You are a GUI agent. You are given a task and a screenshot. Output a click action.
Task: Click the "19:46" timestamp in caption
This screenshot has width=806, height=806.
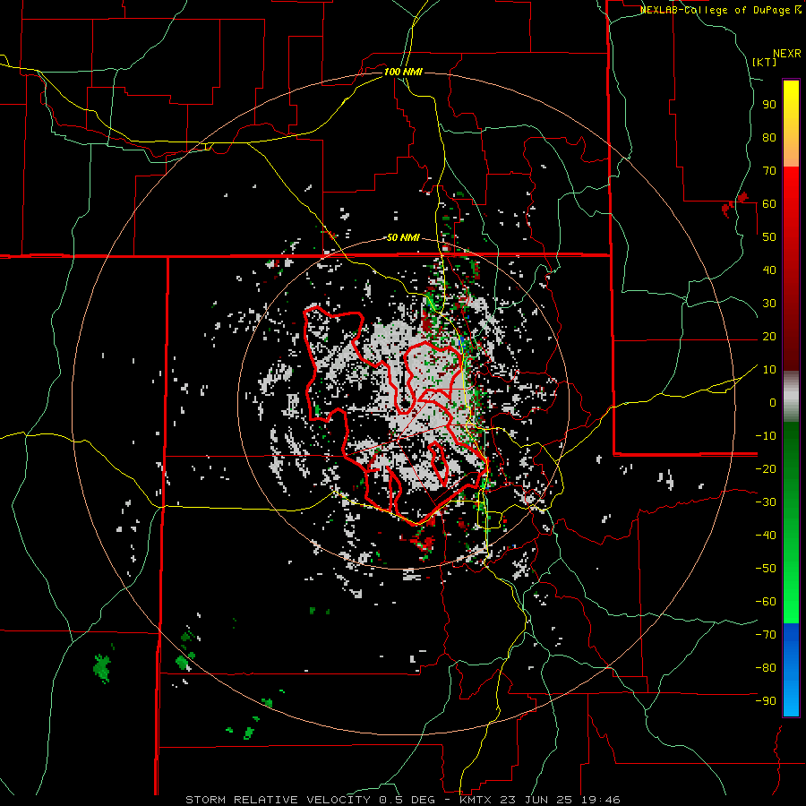pyautogui.click(x=600, y=800)
